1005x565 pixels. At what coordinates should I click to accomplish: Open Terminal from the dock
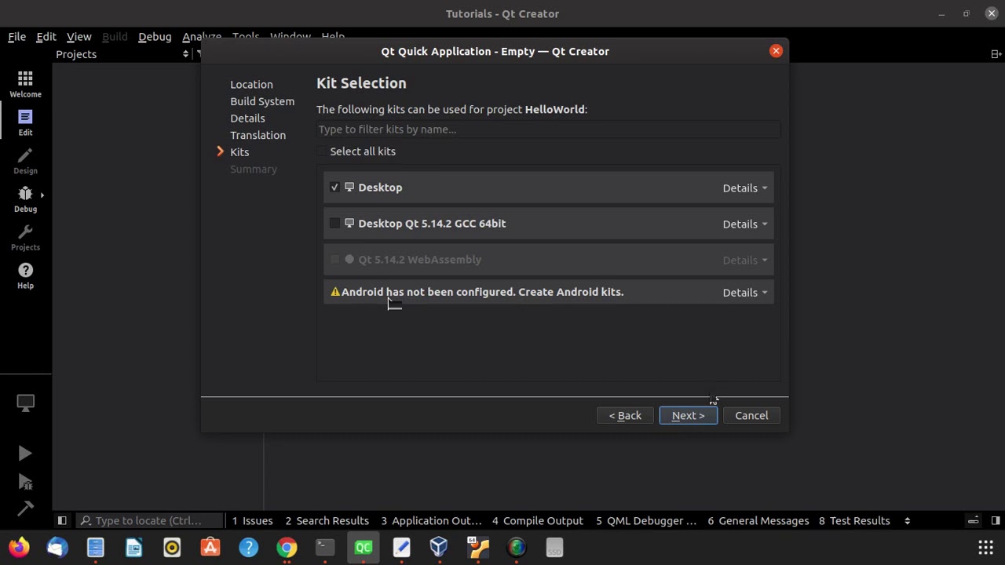[x=325, y=547]
